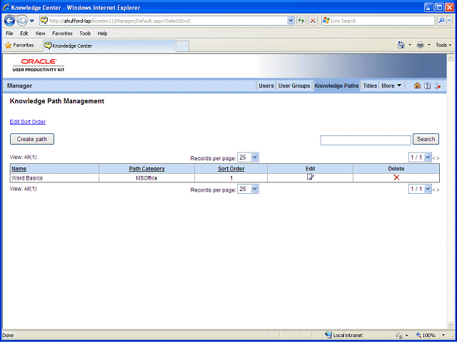Open the Favorites menu
This screenshot has height=342, width=457.
click(62, 33)
